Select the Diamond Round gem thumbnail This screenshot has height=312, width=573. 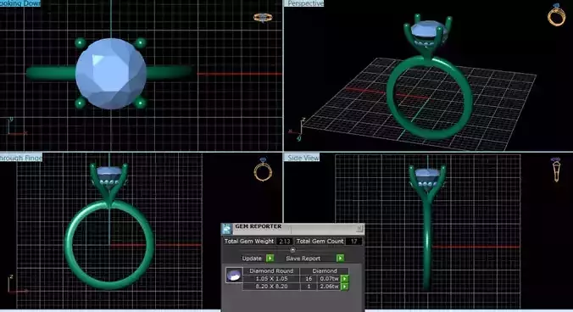coord(234,275)
